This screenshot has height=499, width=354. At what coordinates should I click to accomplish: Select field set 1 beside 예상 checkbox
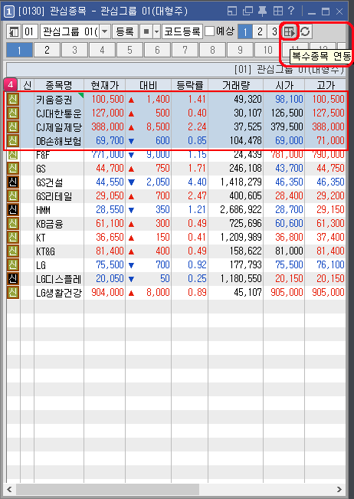[x=245, y=31]
